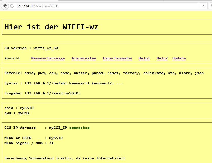Open the Help1 link
The image size is (212, 163).
tap(144, 58)
